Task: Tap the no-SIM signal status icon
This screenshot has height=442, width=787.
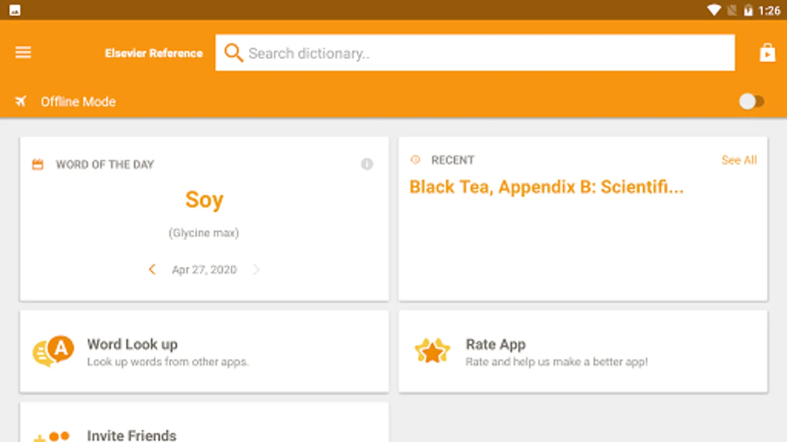Action: point(732,10)
